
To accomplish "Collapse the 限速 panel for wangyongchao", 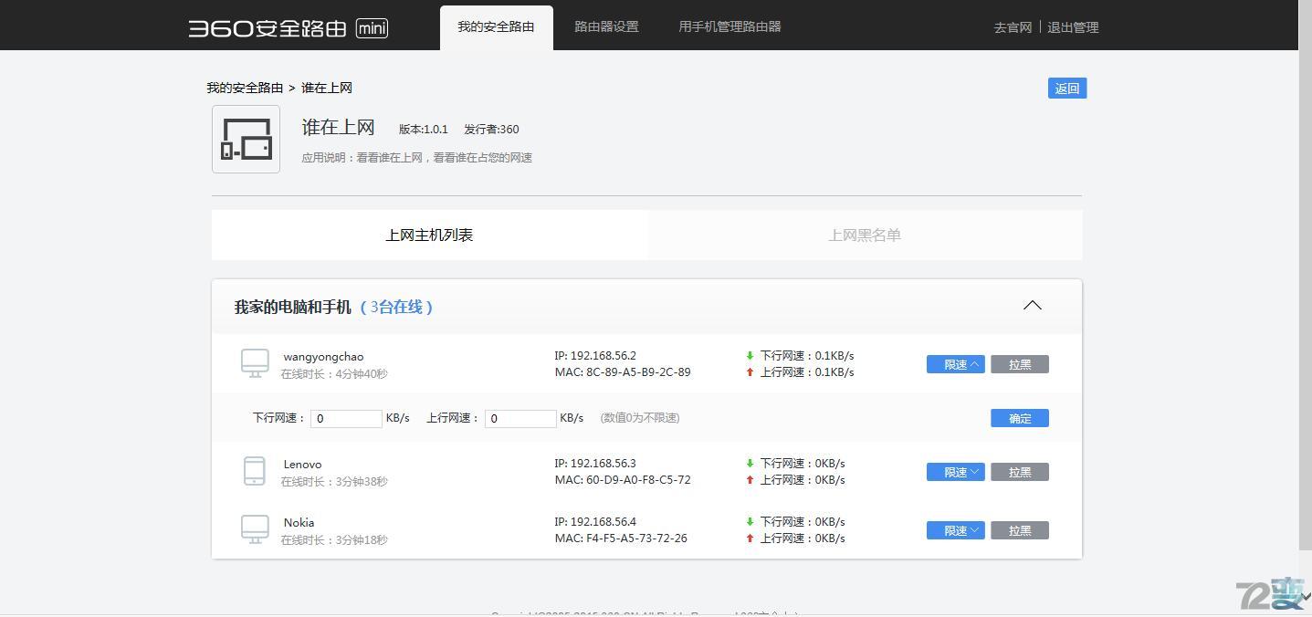I will pos(955,363).
